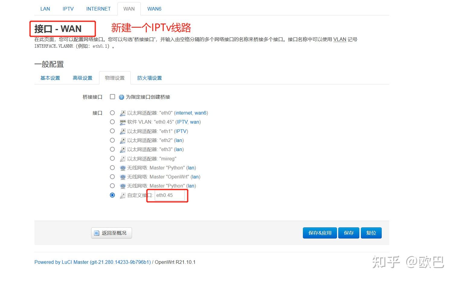456x281 pixels.
Task: Switch to the 防火墙设置 settings tab
Action: tap(149, 78)
